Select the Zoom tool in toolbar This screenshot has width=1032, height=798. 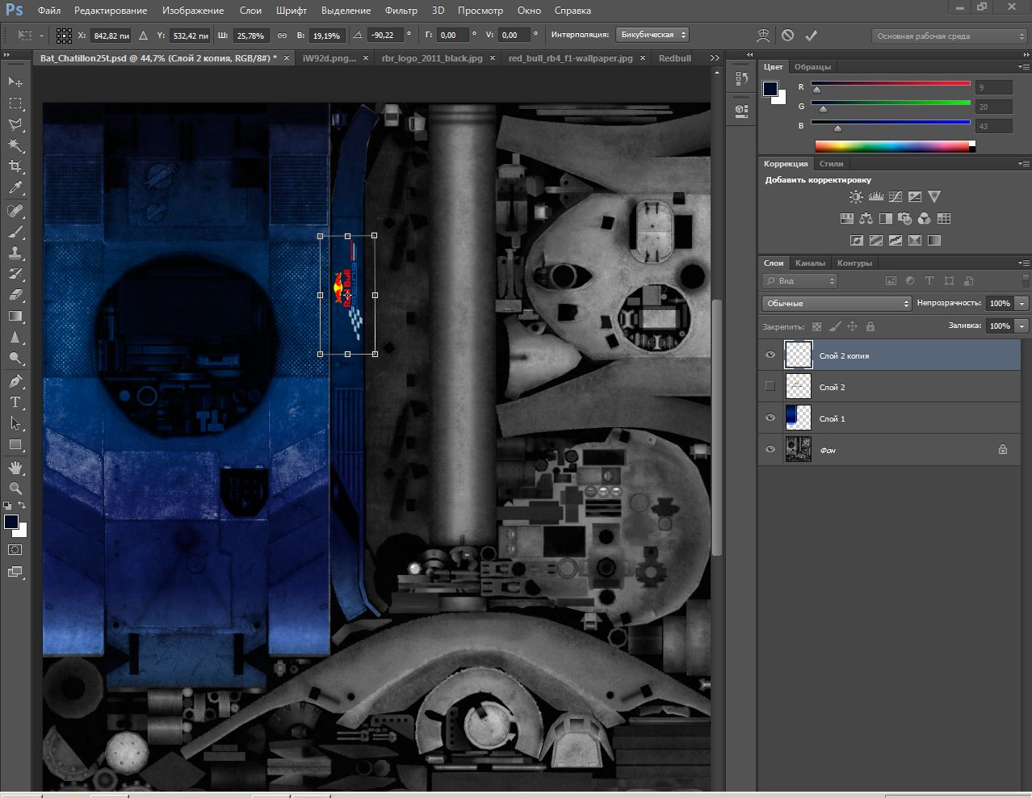(15, 489)
